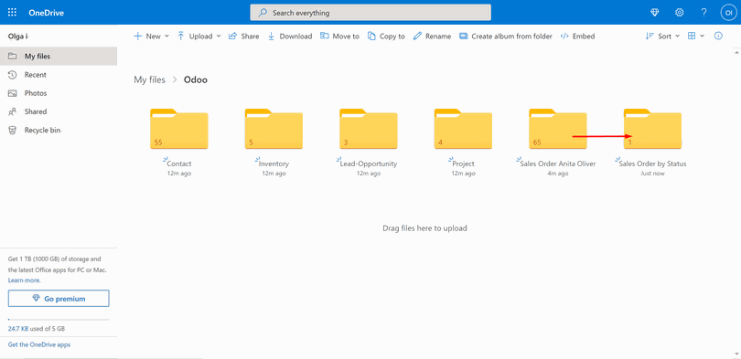Viewport: 741px width, 359px height.
Task: Click the Go premium button
Action: coord(59,299)
